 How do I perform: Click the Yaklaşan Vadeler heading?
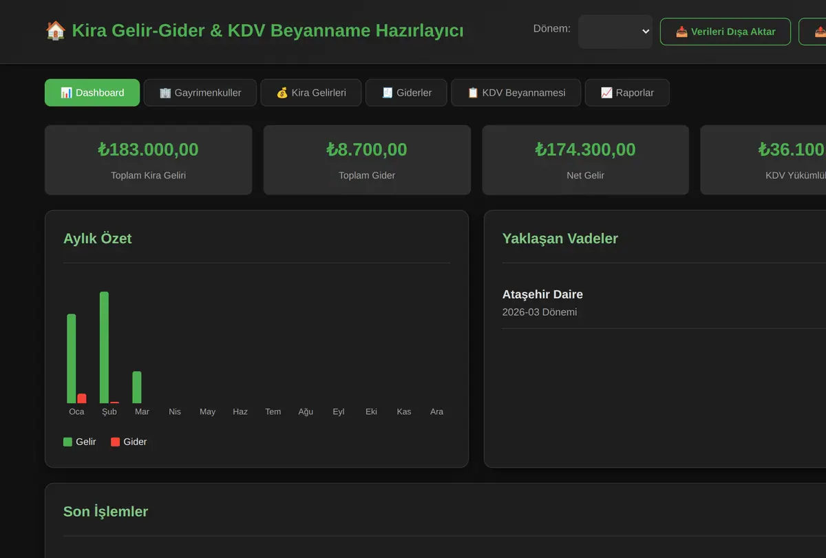point(560,239)
